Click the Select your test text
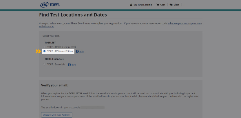Viewport: 241px width, 118px height. (x=51, y=36)
